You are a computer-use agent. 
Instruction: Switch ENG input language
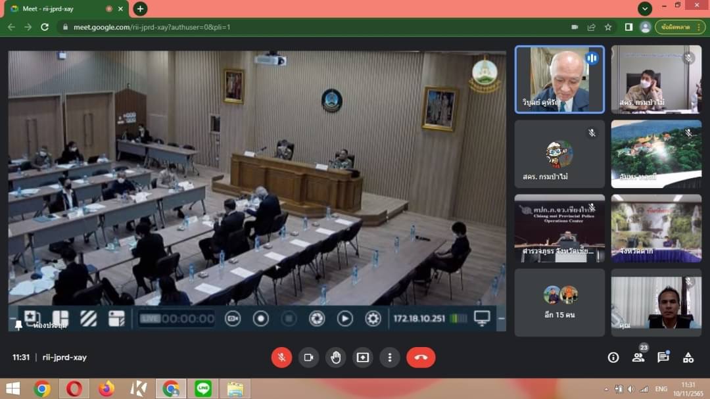(661, 389)
